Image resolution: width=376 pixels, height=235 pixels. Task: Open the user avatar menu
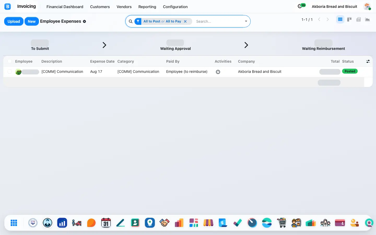(367, 7)
